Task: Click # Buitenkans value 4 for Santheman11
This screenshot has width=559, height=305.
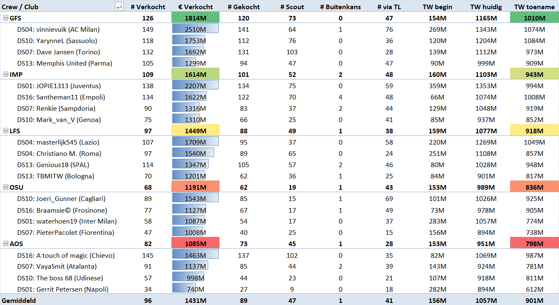Action: coord(340,97)
